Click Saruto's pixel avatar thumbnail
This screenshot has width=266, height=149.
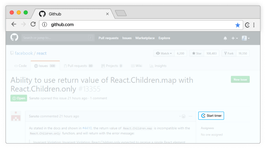pyautogui.click(x=16, y=116)
